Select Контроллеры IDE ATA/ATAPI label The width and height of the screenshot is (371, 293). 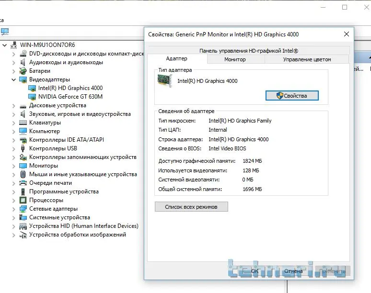click(67, 140)
